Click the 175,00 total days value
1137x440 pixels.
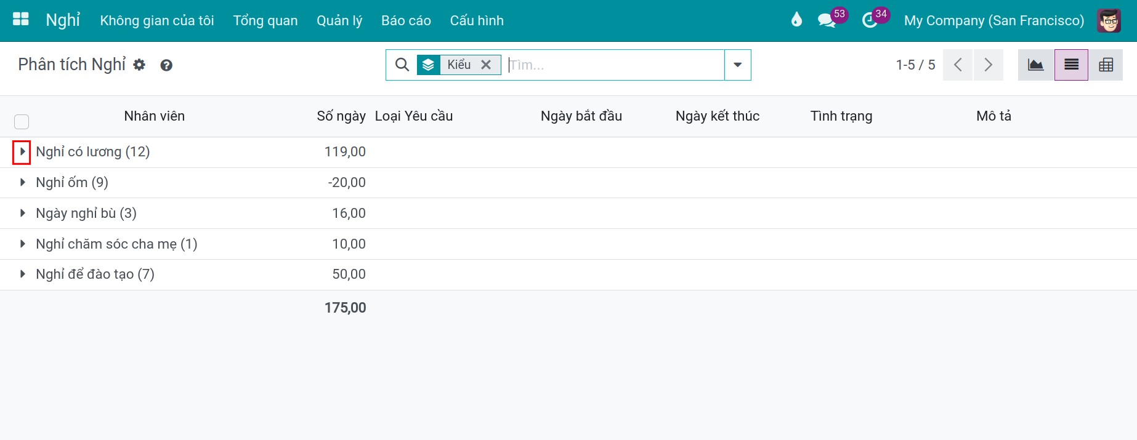click(x=346, y=308)
